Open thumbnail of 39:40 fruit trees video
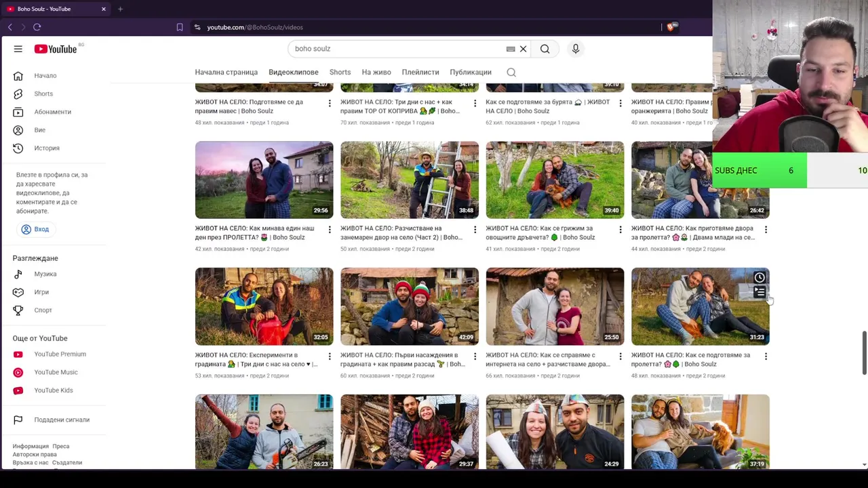The height and width of the screenshot is (488, 868). tap(555, 180)
